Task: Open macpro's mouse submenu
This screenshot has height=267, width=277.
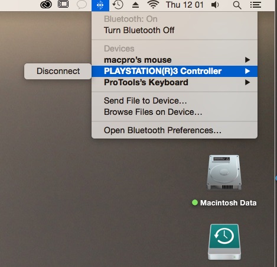Action: 174,60
